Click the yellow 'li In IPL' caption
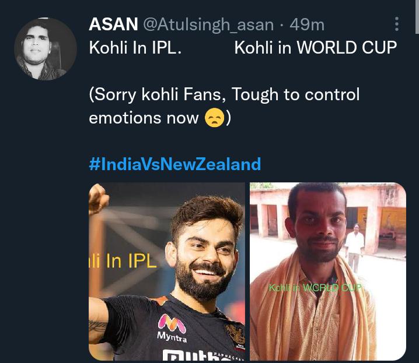The image size is (419, 363). coord(123,260)
